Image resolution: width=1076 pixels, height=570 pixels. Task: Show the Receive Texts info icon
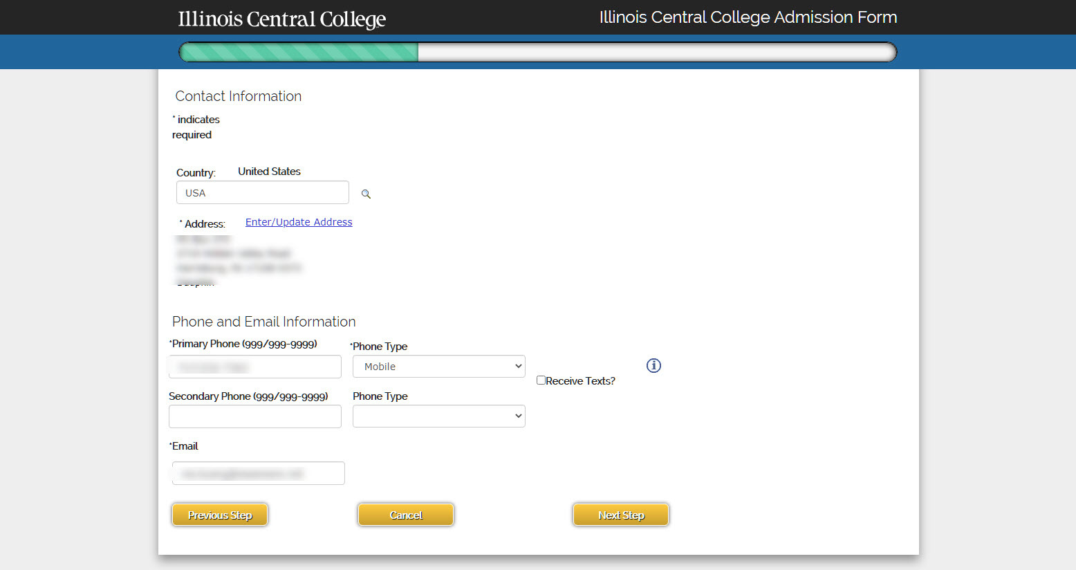tap(653, 365)
